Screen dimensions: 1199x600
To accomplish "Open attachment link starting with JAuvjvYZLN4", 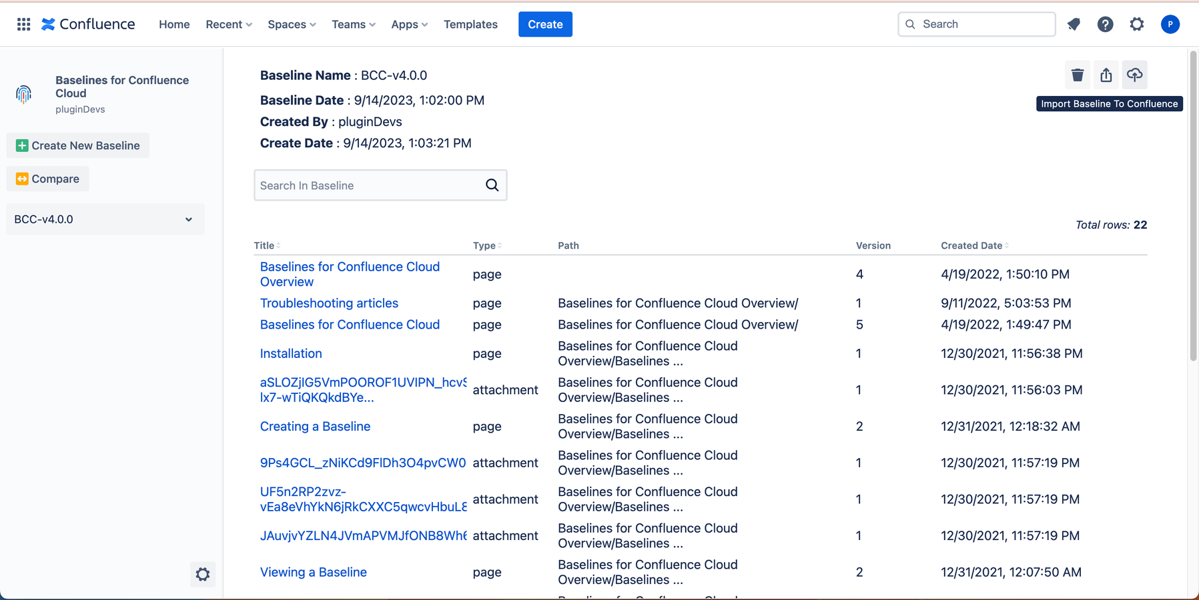I will 363,535.
